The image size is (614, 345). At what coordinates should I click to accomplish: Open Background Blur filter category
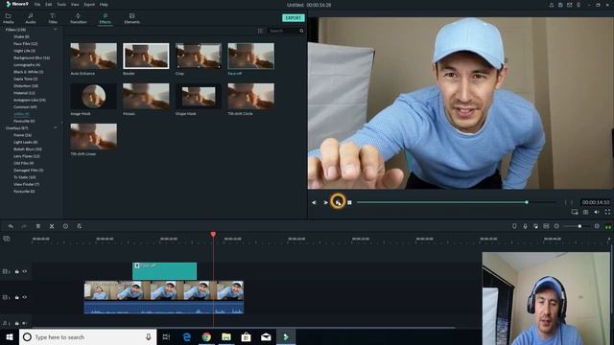click(32, 57)
